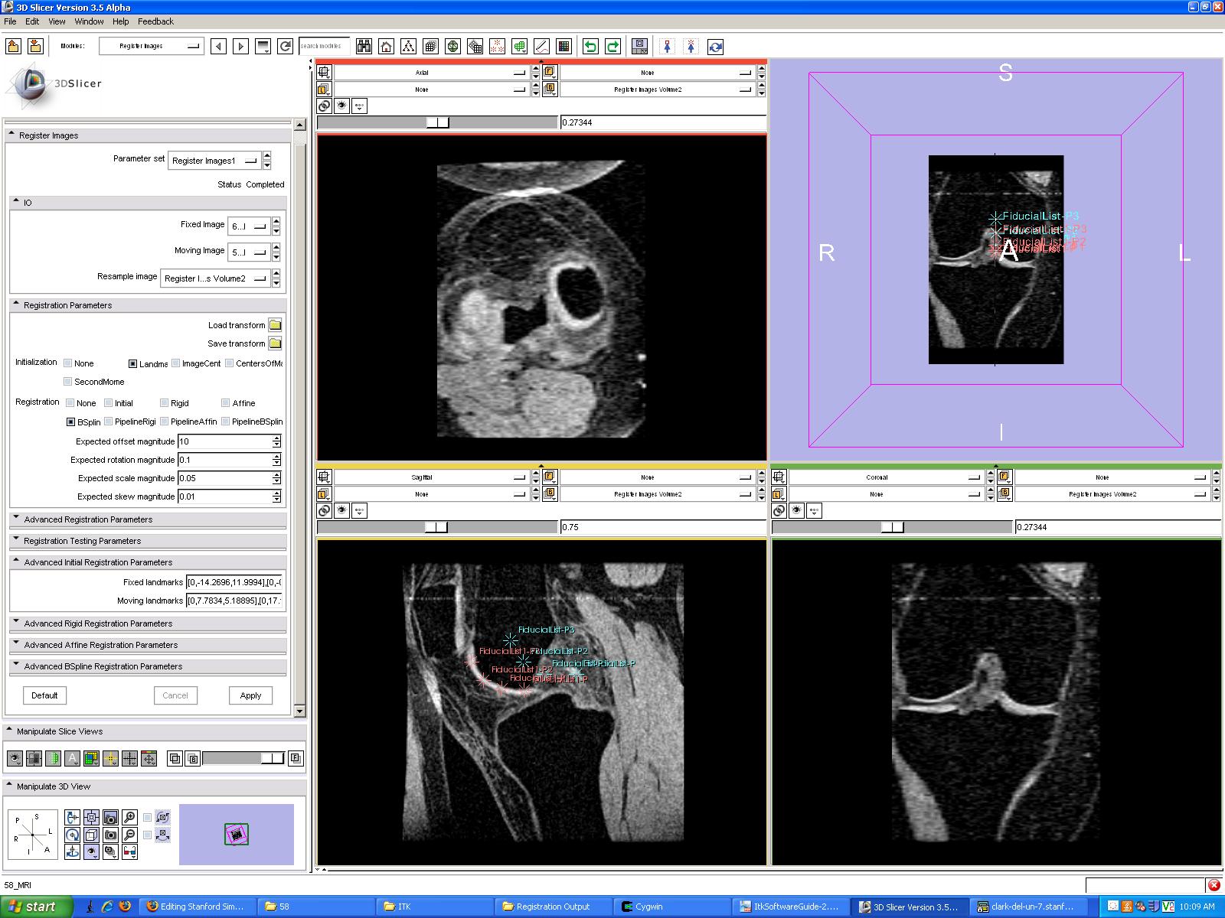Click the Sagittal slice offset slider
The width and height of the screenshot is (1225, 918).
pos(437,527)
